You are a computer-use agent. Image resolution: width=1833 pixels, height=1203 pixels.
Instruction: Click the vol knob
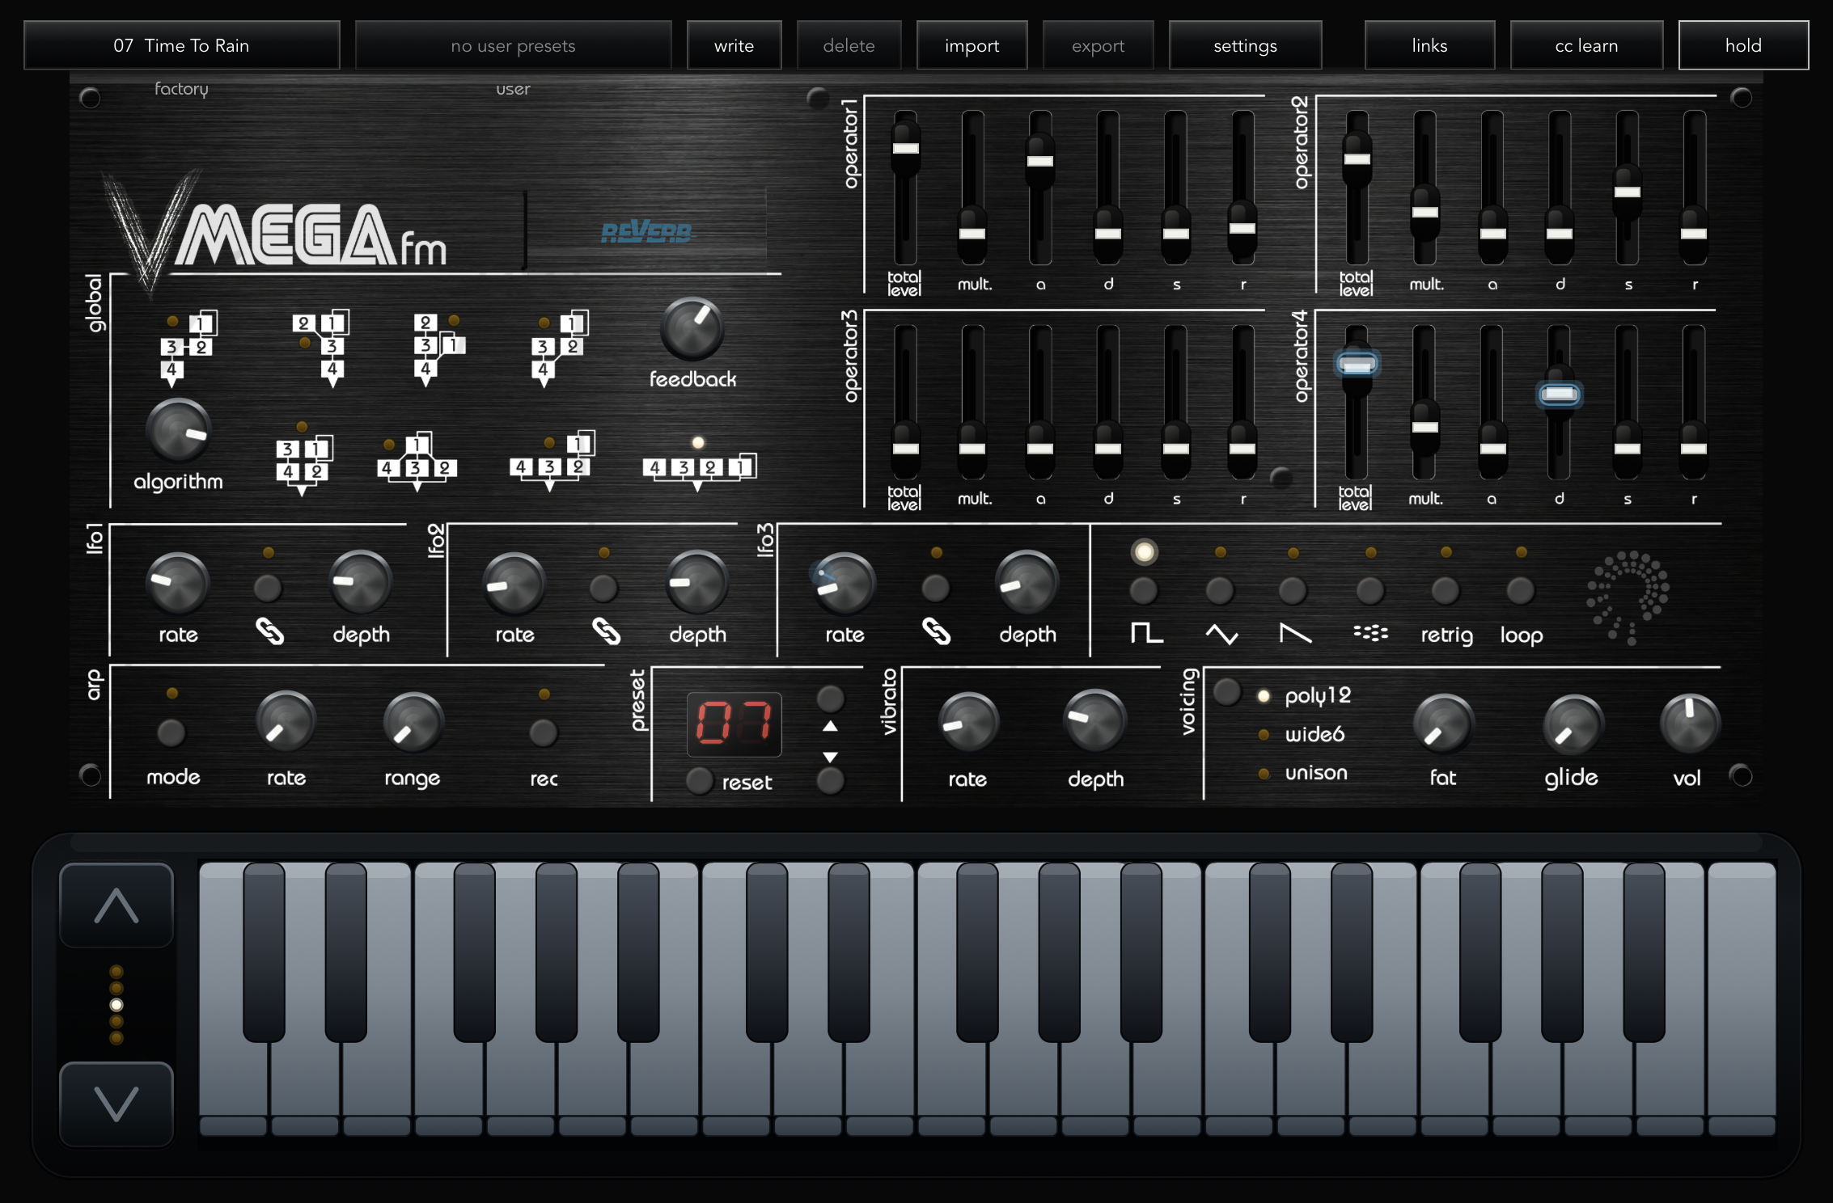(1690, 723)
